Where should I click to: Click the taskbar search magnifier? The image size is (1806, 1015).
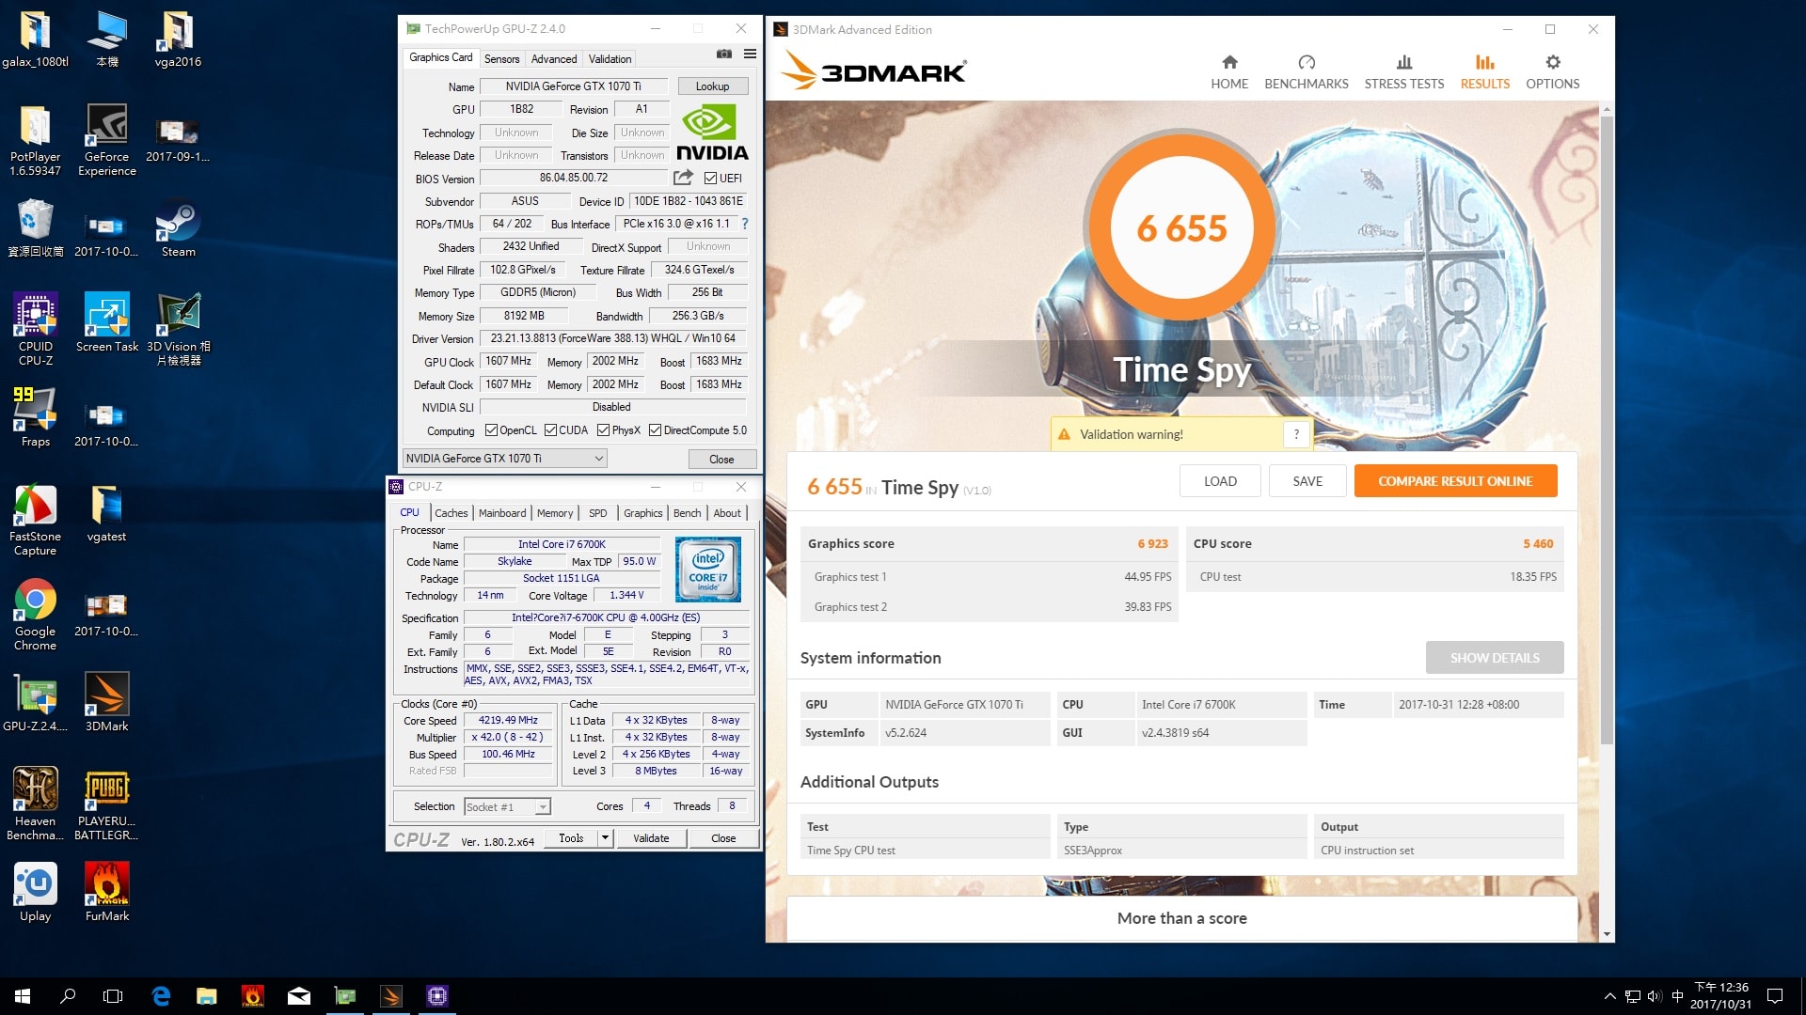(x=68, y=996)
